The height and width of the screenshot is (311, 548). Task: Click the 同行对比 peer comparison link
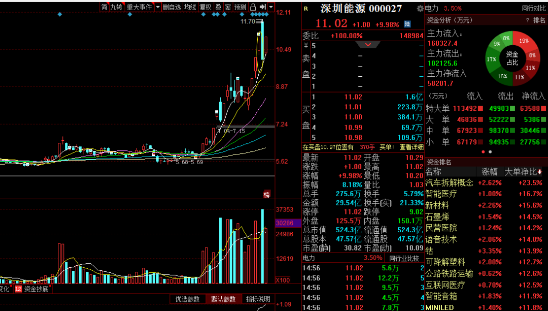click(533, 9)
